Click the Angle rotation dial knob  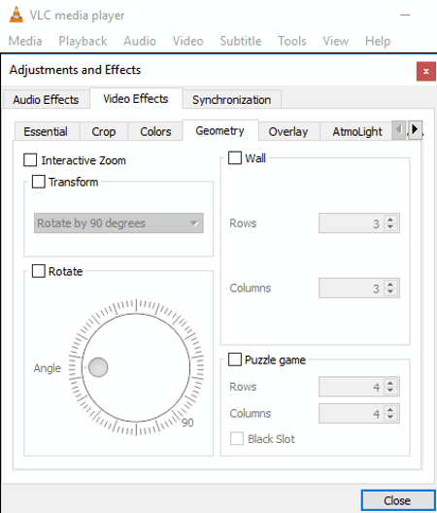tap(98, 367)
